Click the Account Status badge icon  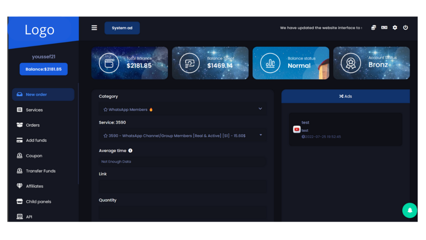351,63
